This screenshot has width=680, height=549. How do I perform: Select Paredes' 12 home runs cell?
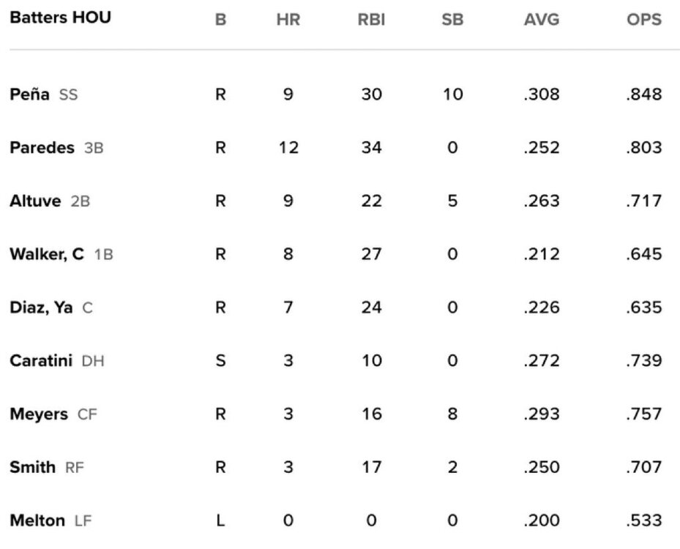click(288, 148)
